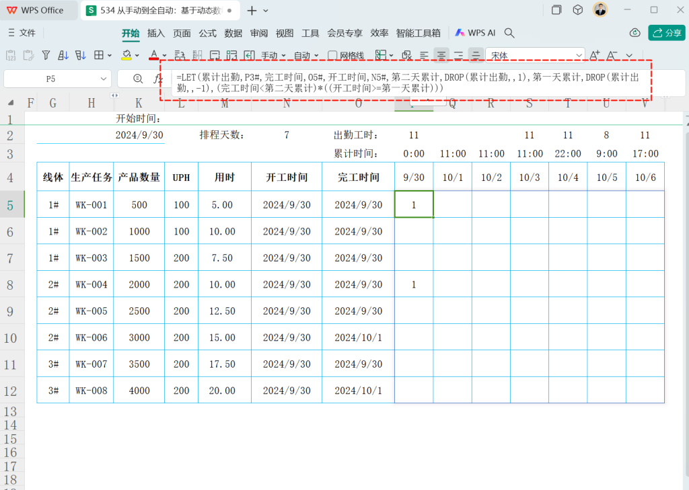
Task: Click the clipboard paste format icon
Action: coord(28,55)
